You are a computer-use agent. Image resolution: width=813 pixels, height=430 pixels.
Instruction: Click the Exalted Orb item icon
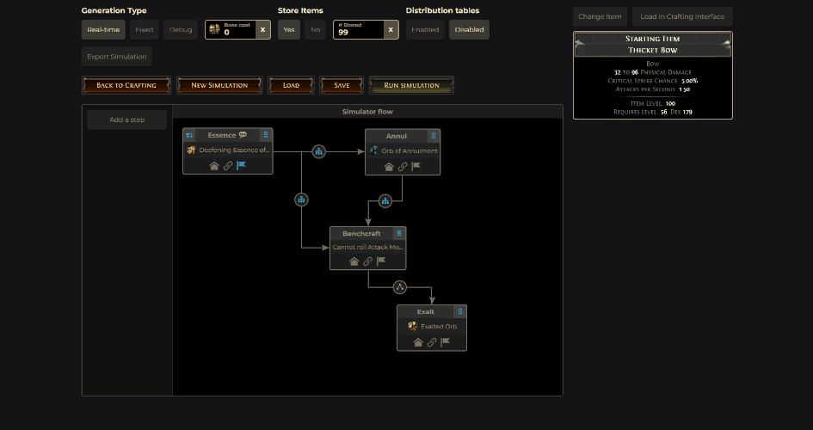point(413,327)
